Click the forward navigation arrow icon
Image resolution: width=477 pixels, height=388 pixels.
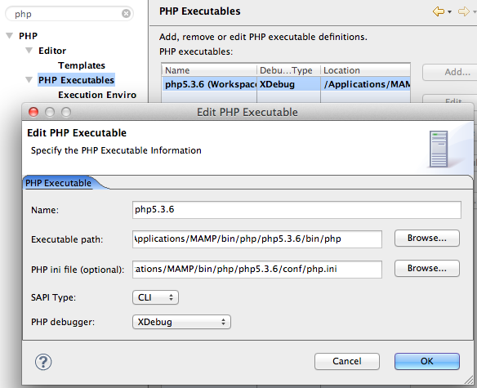coord(464,12)
